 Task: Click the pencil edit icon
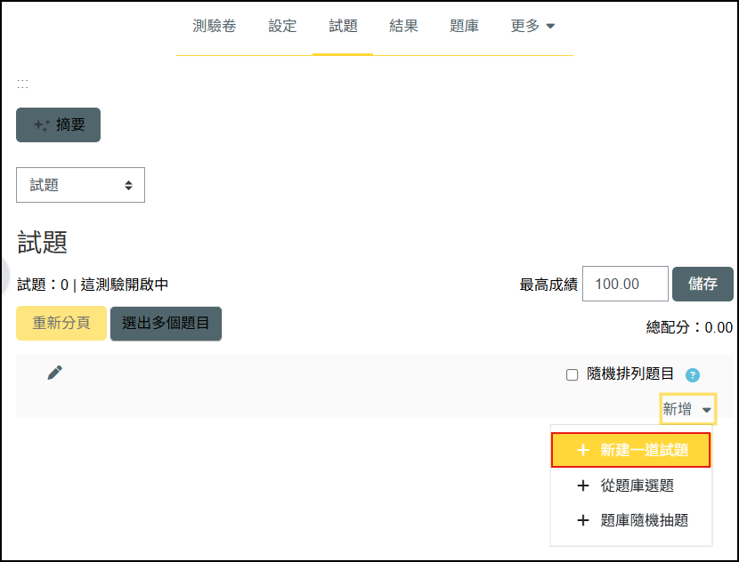click(54, 373)
